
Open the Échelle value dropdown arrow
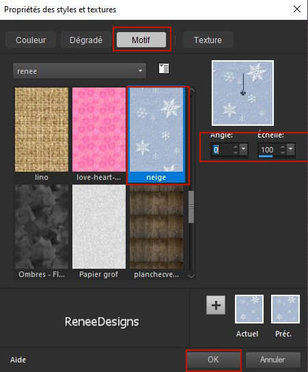[291, 150]
